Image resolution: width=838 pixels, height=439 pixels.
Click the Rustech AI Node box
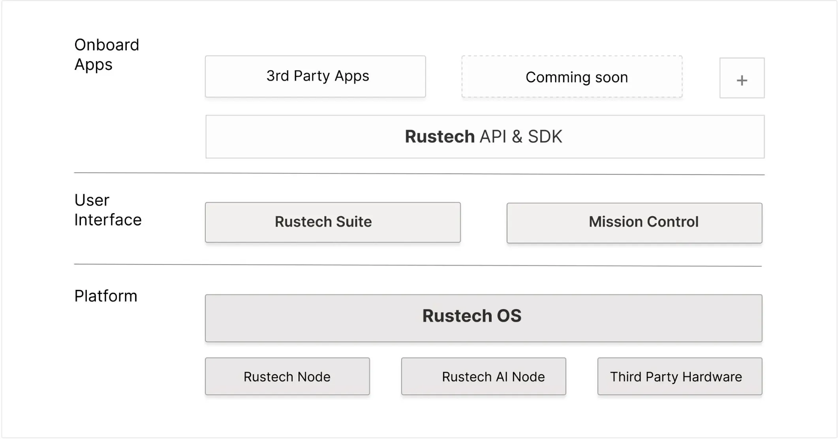(x=483, y=376)
